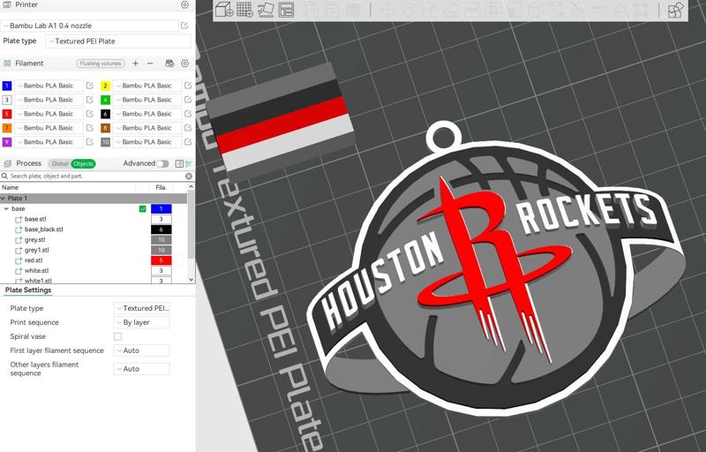Open Other layers filament sequence dropdown
Screen dimensions: 706x452
click(142, 369)
